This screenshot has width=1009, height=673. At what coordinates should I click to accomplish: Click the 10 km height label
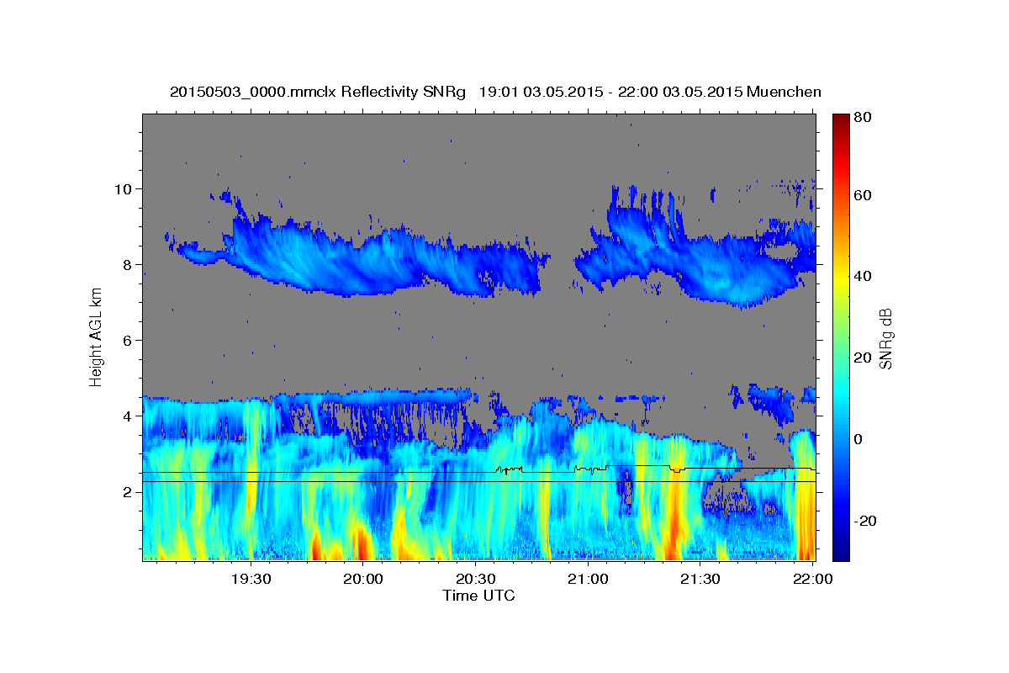click(124, 188)
